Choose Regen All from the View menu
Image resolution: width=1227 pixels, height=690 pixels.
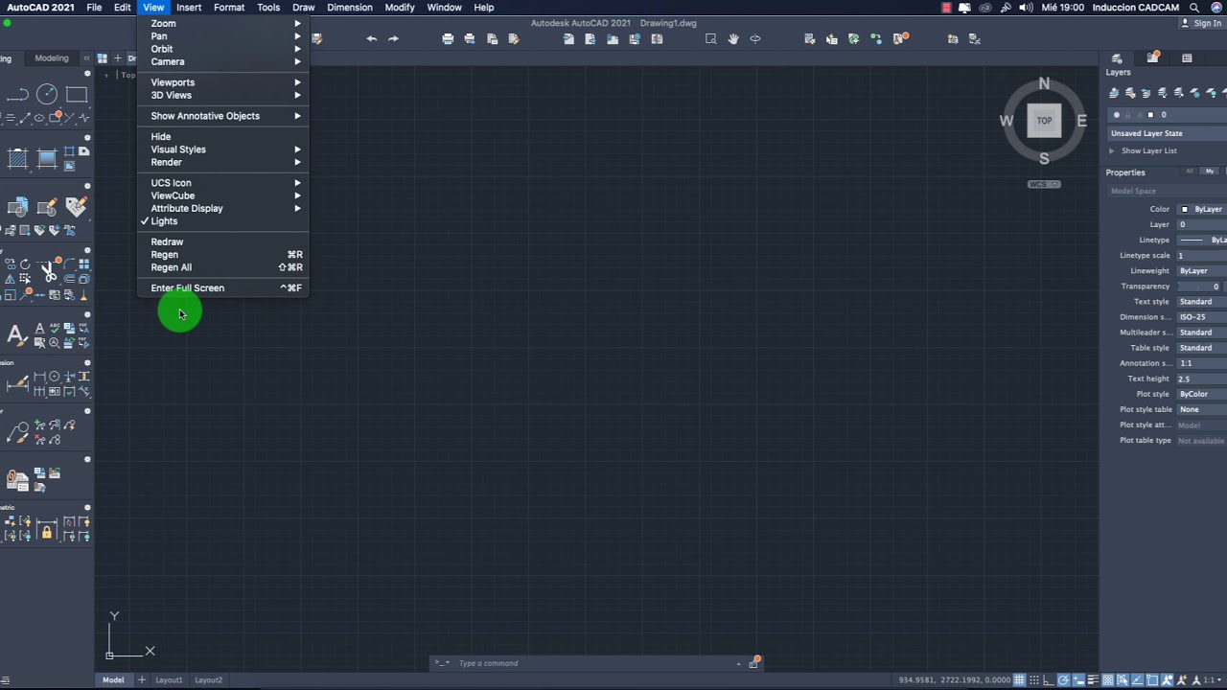click(171, 267)
